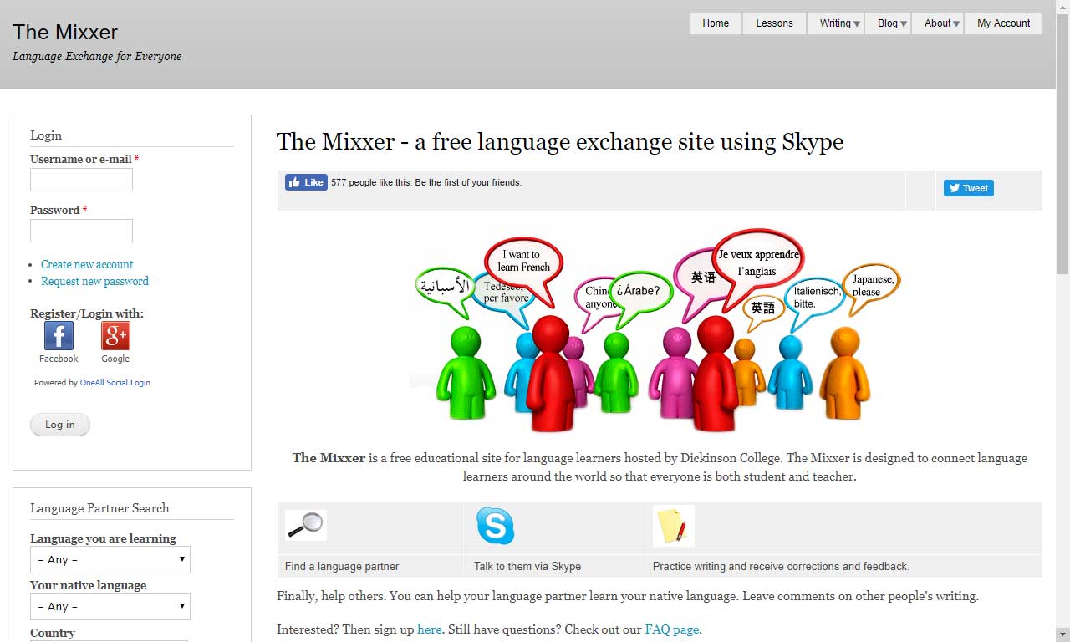
Task: Open 'Language you are learning' dropdown
Action: [x=110, y=559]
